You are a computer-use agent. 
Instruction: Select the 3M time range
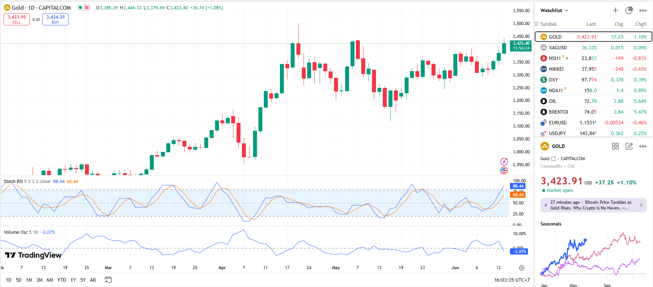(39, 280)
